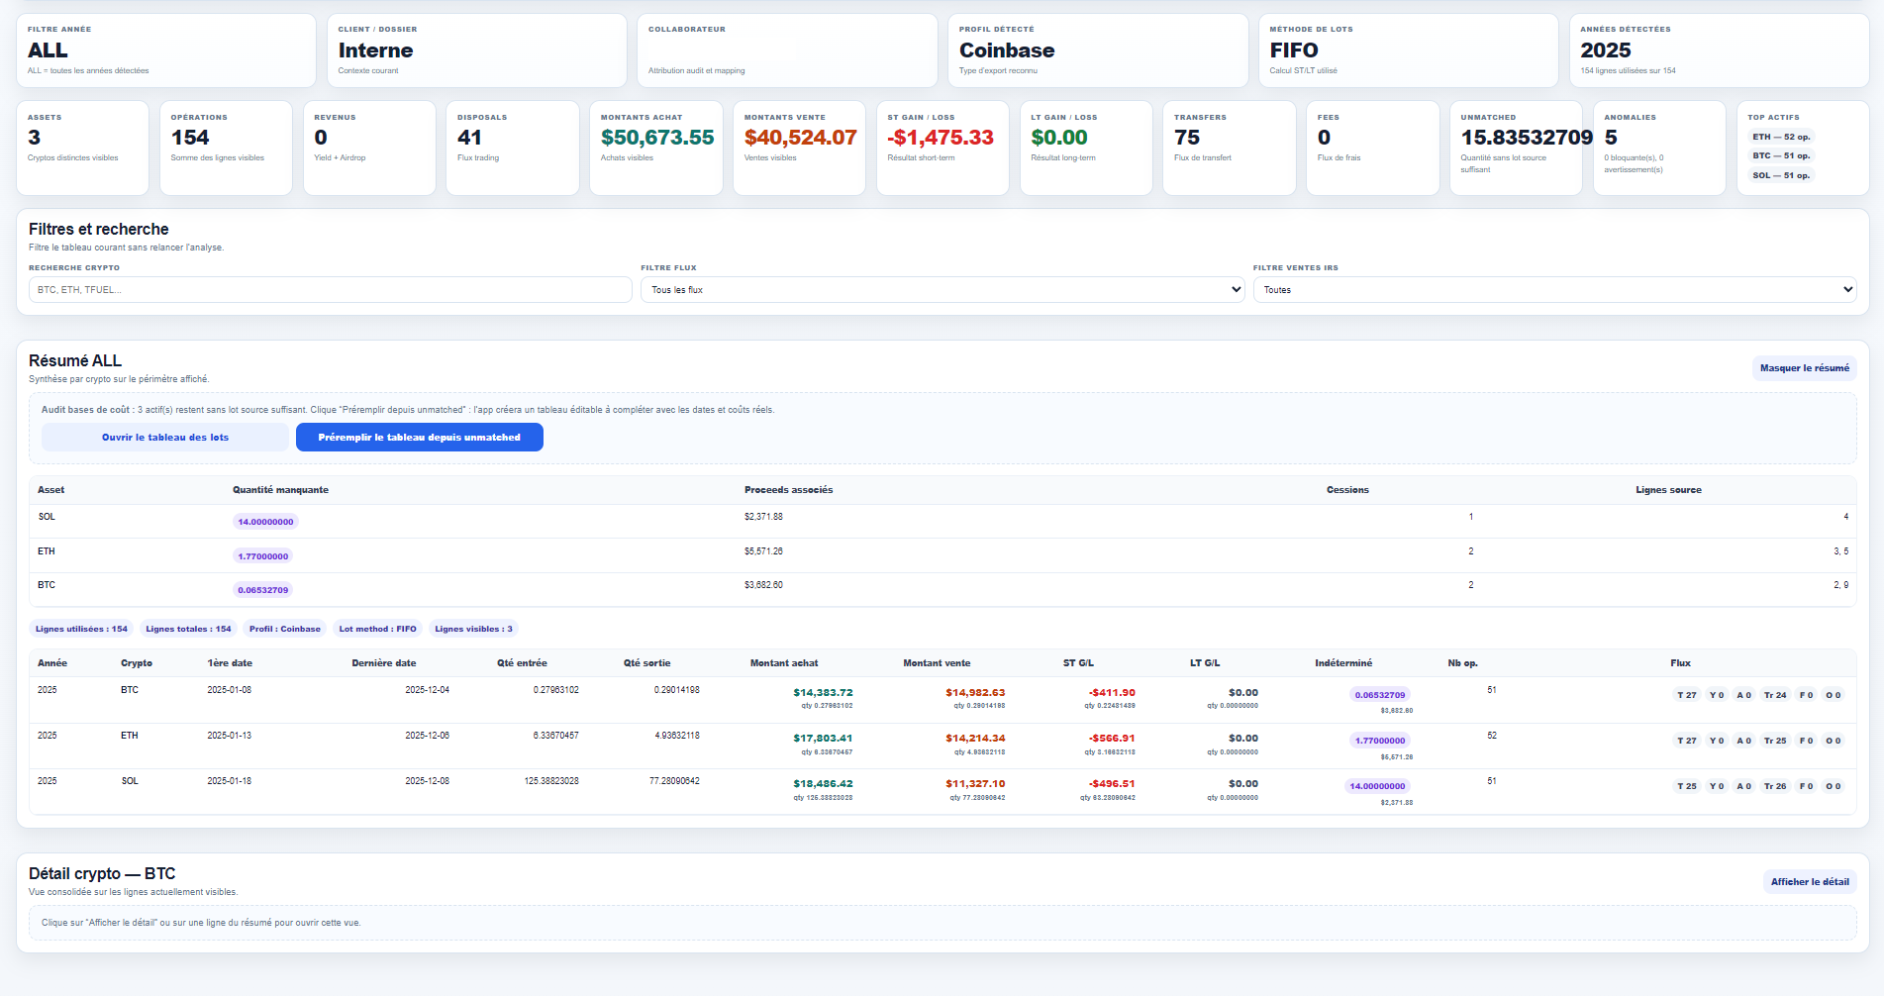
Task: Click the ETH proceeds $5,571.26 cell
Action: coord(763,551)
